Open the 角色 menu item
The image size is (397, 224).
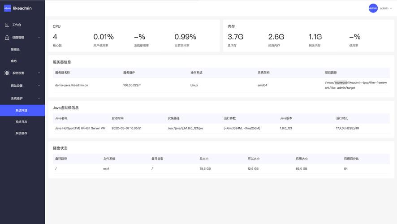(22, 61)
